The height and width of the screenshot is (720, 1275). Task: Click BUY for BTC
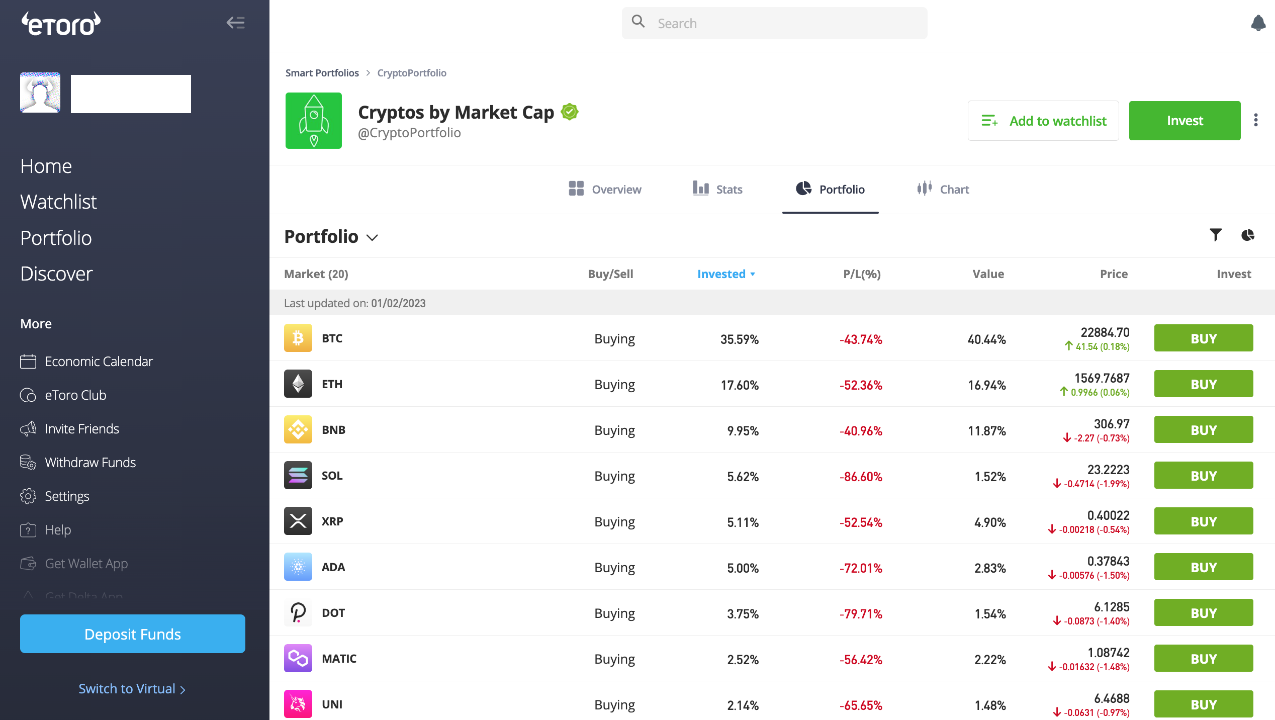pyautogui.click(x=1204, y=338)
